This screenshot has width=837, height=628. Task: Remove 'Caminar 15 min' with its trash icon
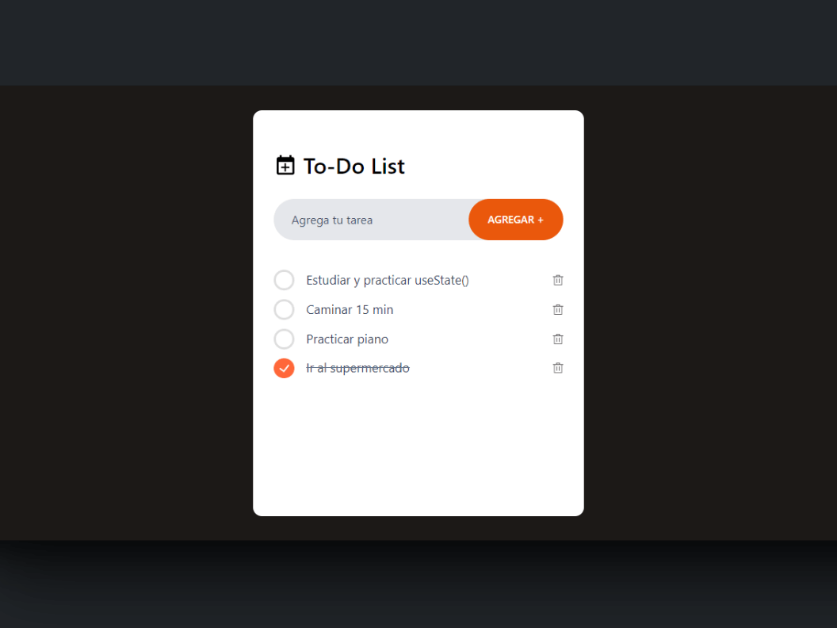558,309
